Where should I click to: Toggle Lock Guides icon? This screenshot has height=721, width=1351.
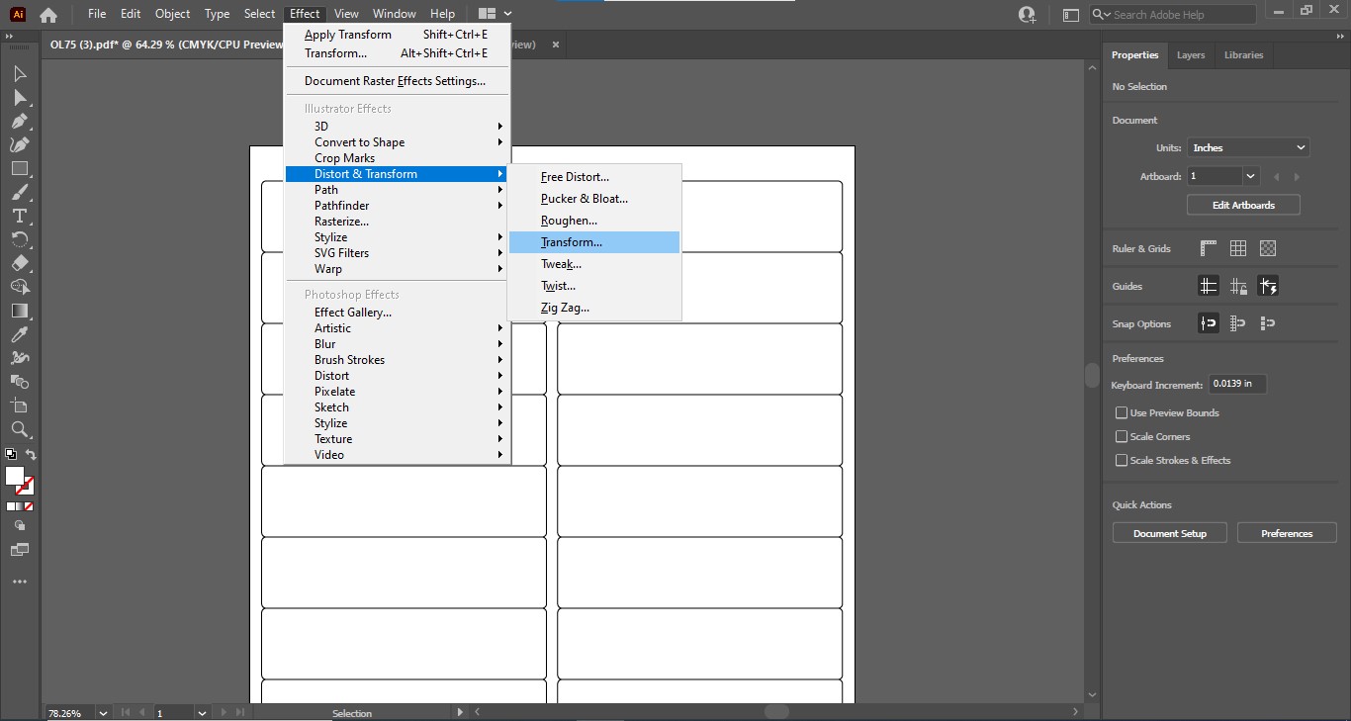[1238, 286]
